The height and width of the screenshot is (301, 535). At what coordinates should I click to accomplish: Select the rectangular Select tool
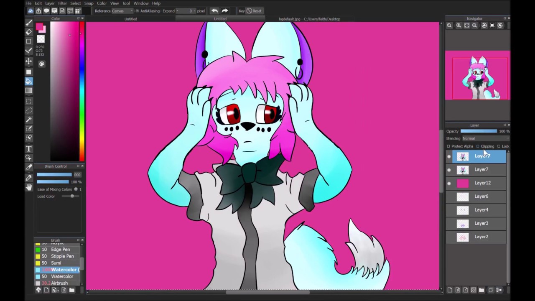coord(29,101)
